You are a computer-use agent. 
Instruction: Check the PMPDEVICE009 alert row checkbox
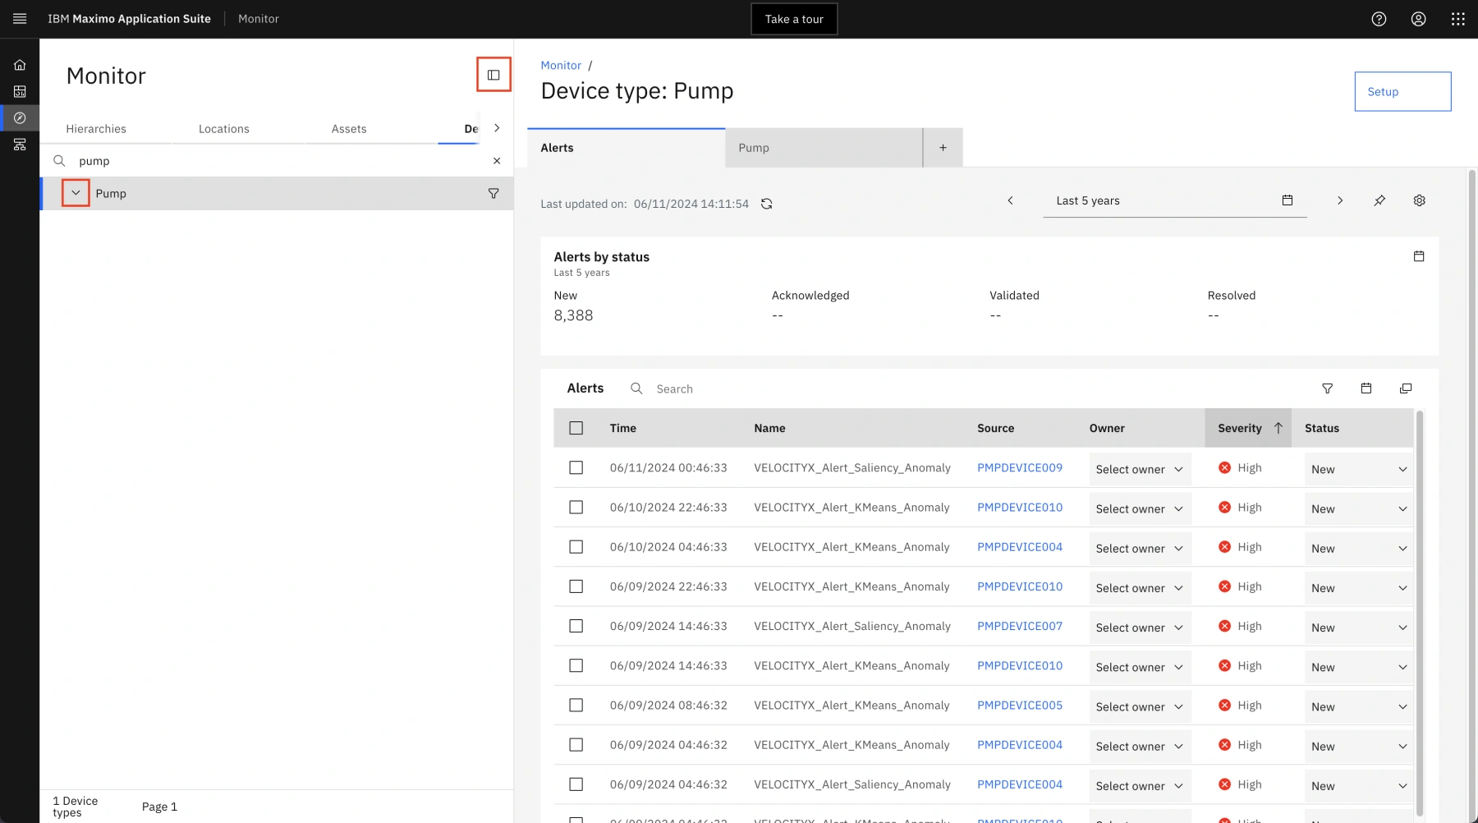pos(576,467)
